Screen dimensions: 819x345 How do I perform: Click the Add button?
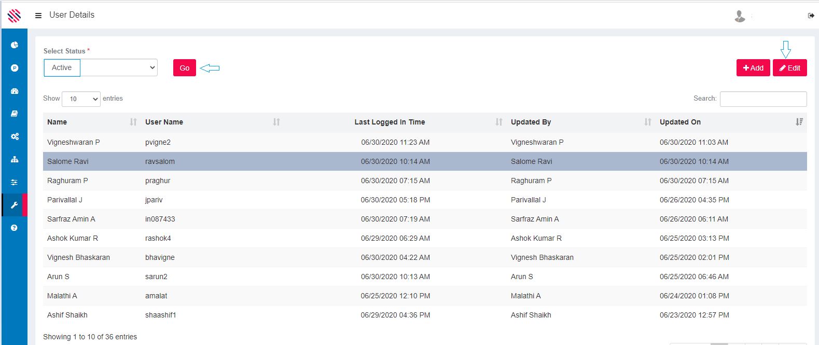coord(753,68)
